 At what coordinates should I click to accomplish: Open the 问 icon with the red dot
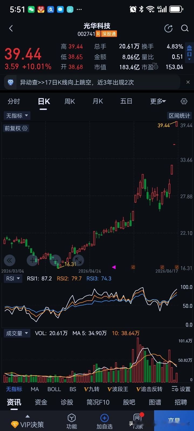[137, 418]
